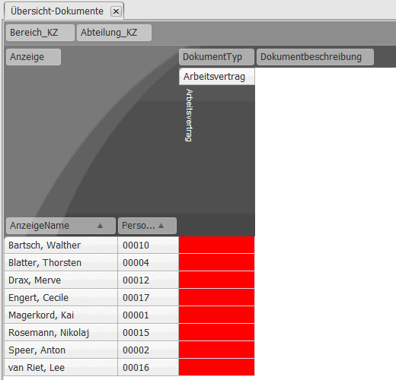Click the DokumentTyp column field
The width and height of the screenshot is (396, 380).
(x=216, y=57)
